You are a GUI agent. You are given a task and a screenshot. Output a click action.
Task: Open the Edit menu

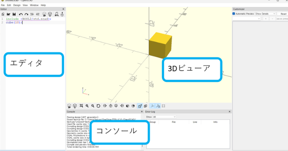click(9, 5)
